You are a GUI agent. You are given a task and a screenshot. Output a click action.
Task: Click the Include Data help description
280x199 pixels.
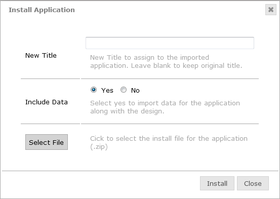[165, 107]
